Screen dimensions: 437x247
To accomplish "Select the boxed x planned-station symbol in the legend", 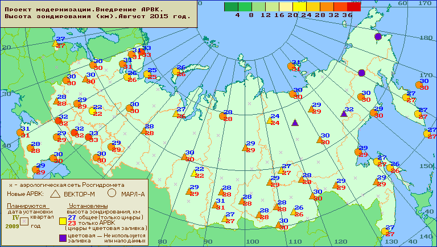I will (x=24, y=221).
